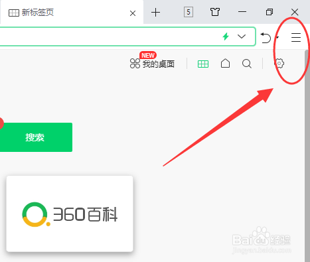This screenshot has height=262, width=310.
Task: Open the 360百科 shortcut tile
Action: click(x=70, y=214)
